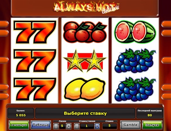Click the bottom 77 symbol on first reel

click(x=35, y=89)
